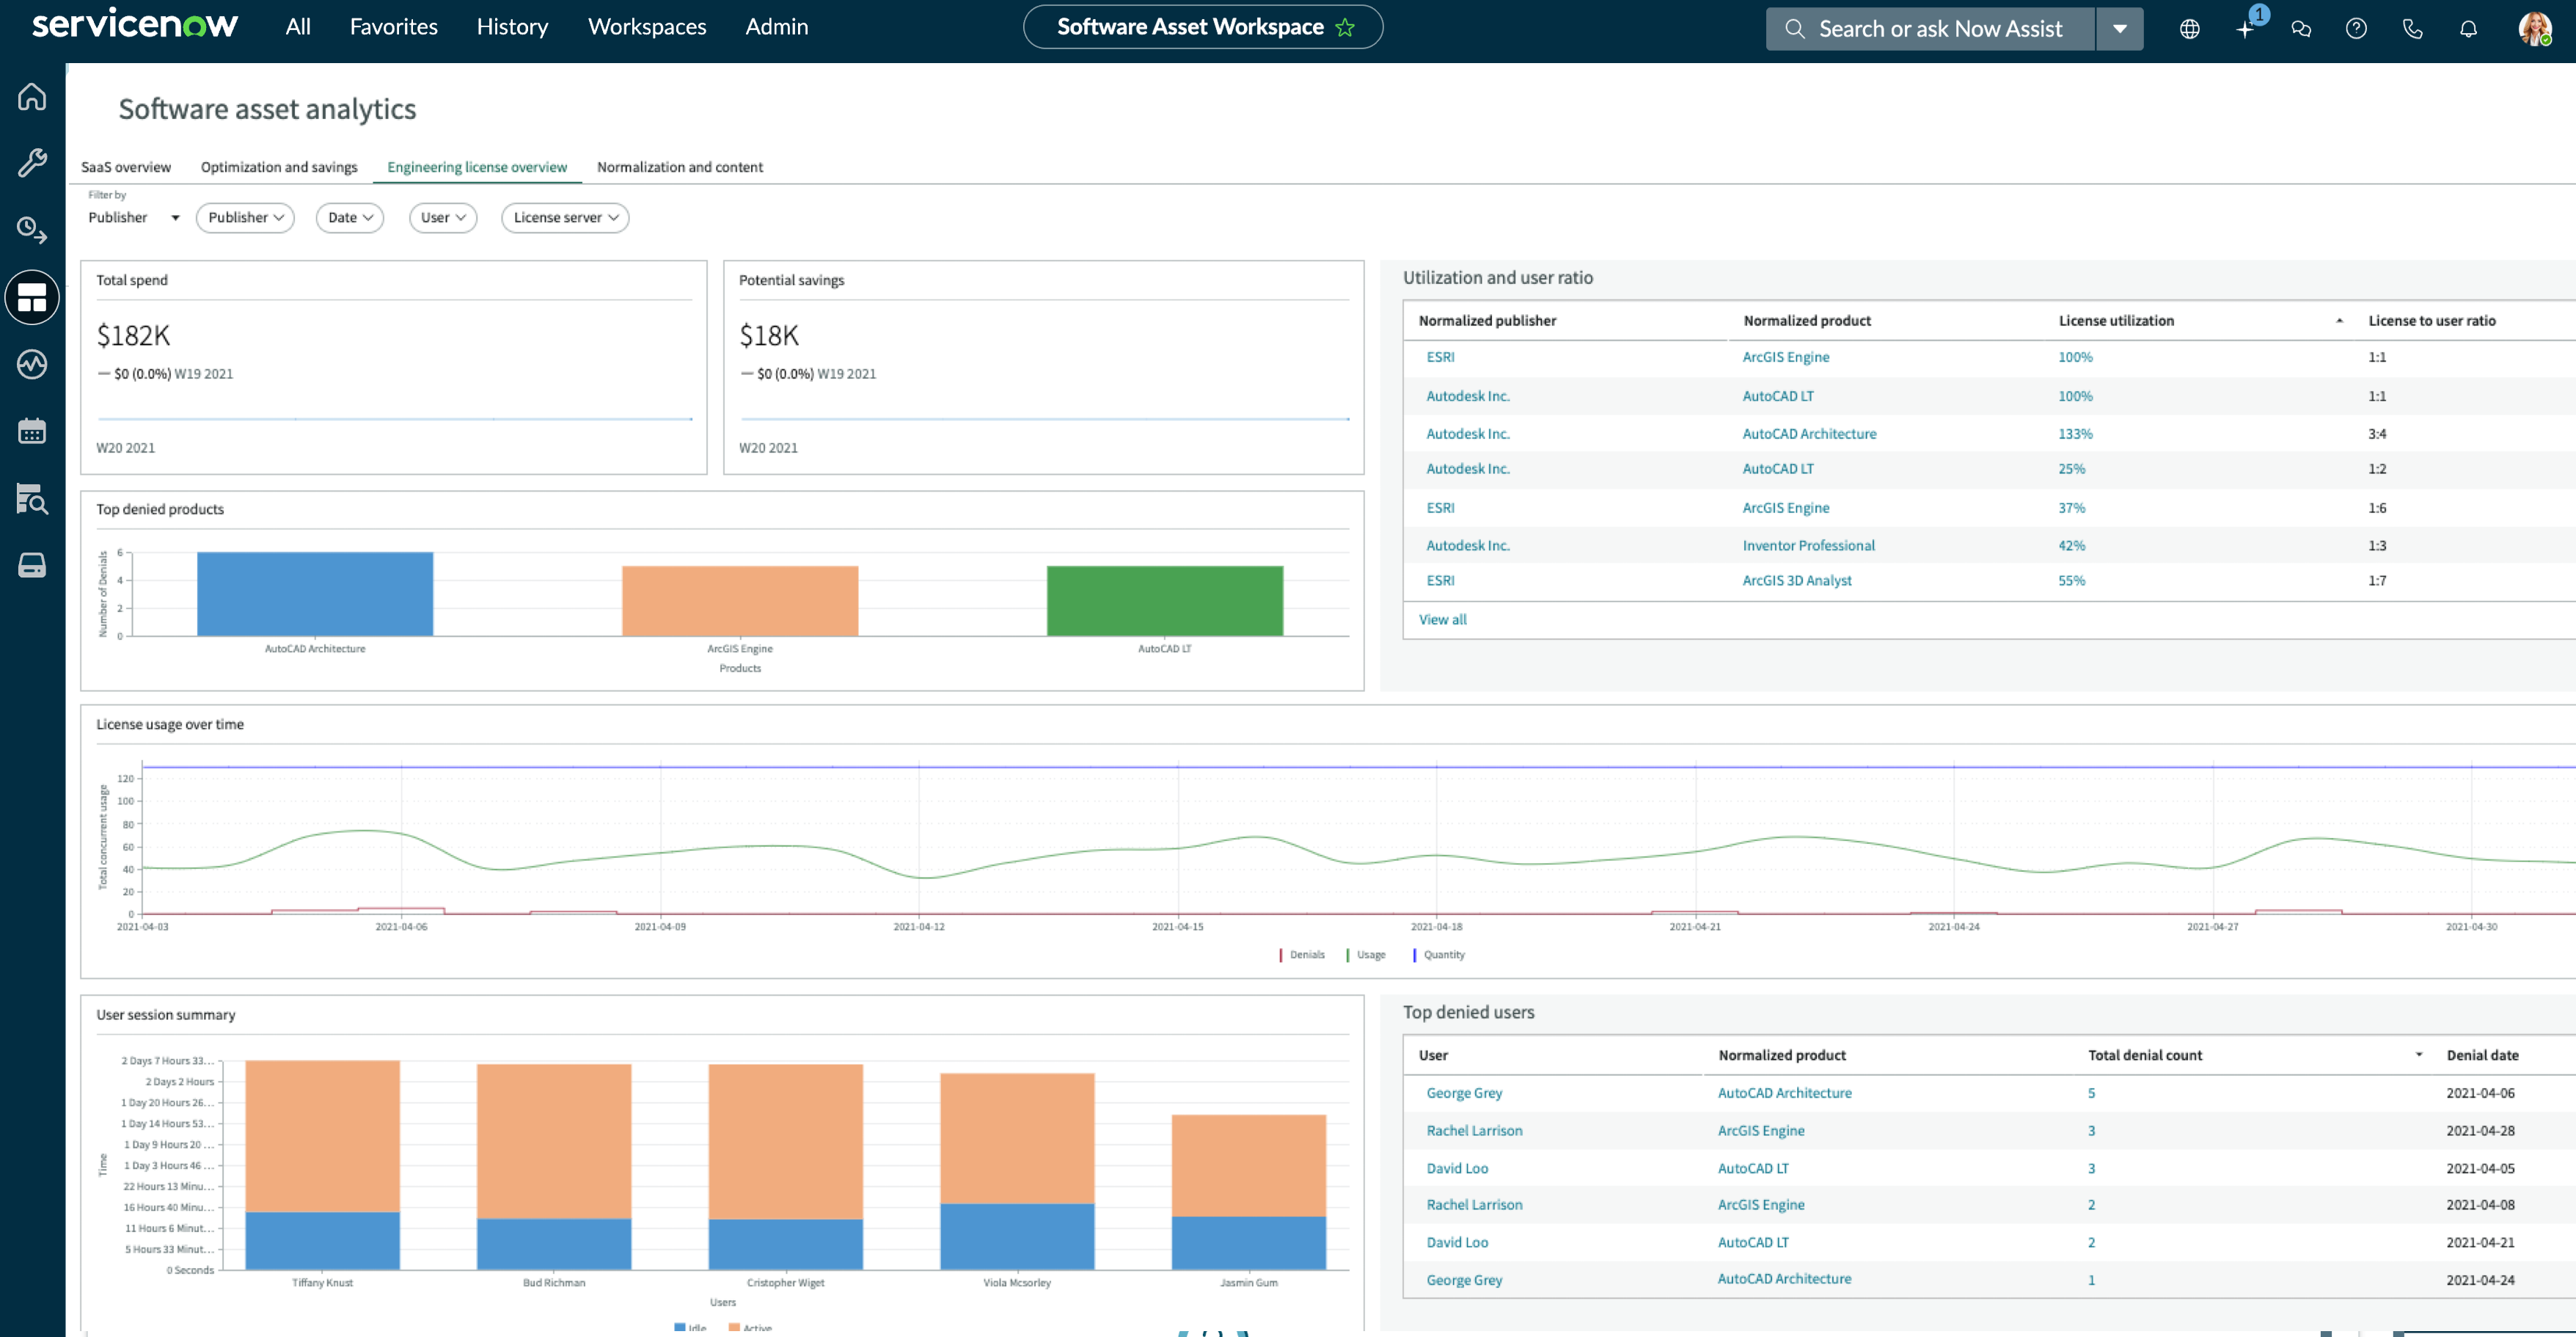Click Jasmin Gum's blue idle time bar
Viewport: 2576px width, 1337px height.
coord(1248,1243)
